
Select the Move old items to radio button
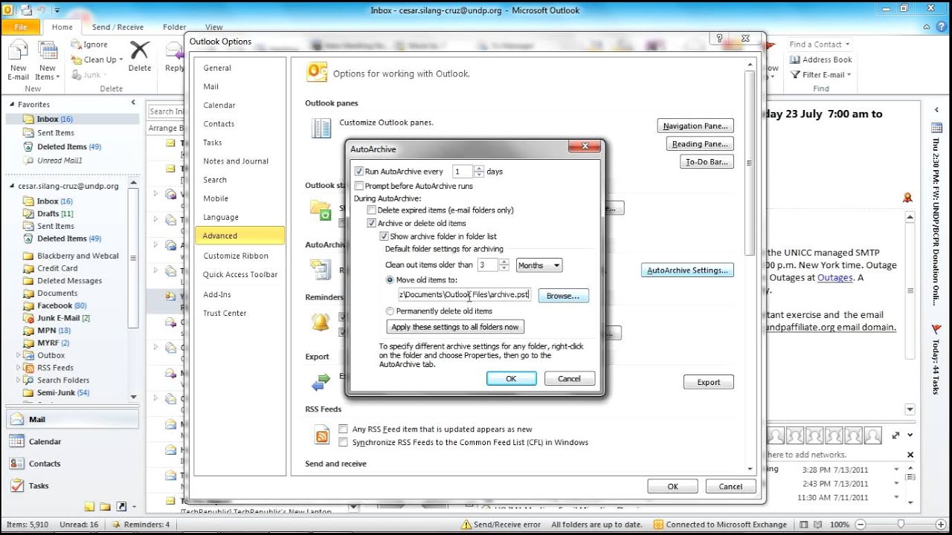390,280
